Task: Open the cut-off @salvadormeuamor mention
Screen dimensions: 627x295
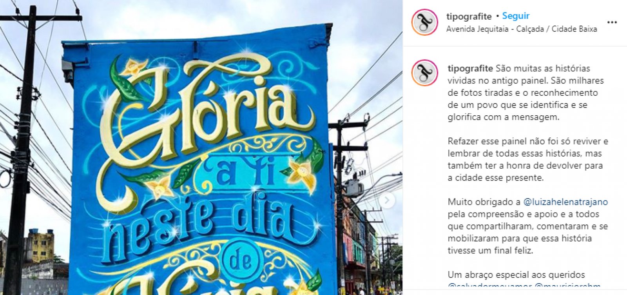Action: coord(490,286)
